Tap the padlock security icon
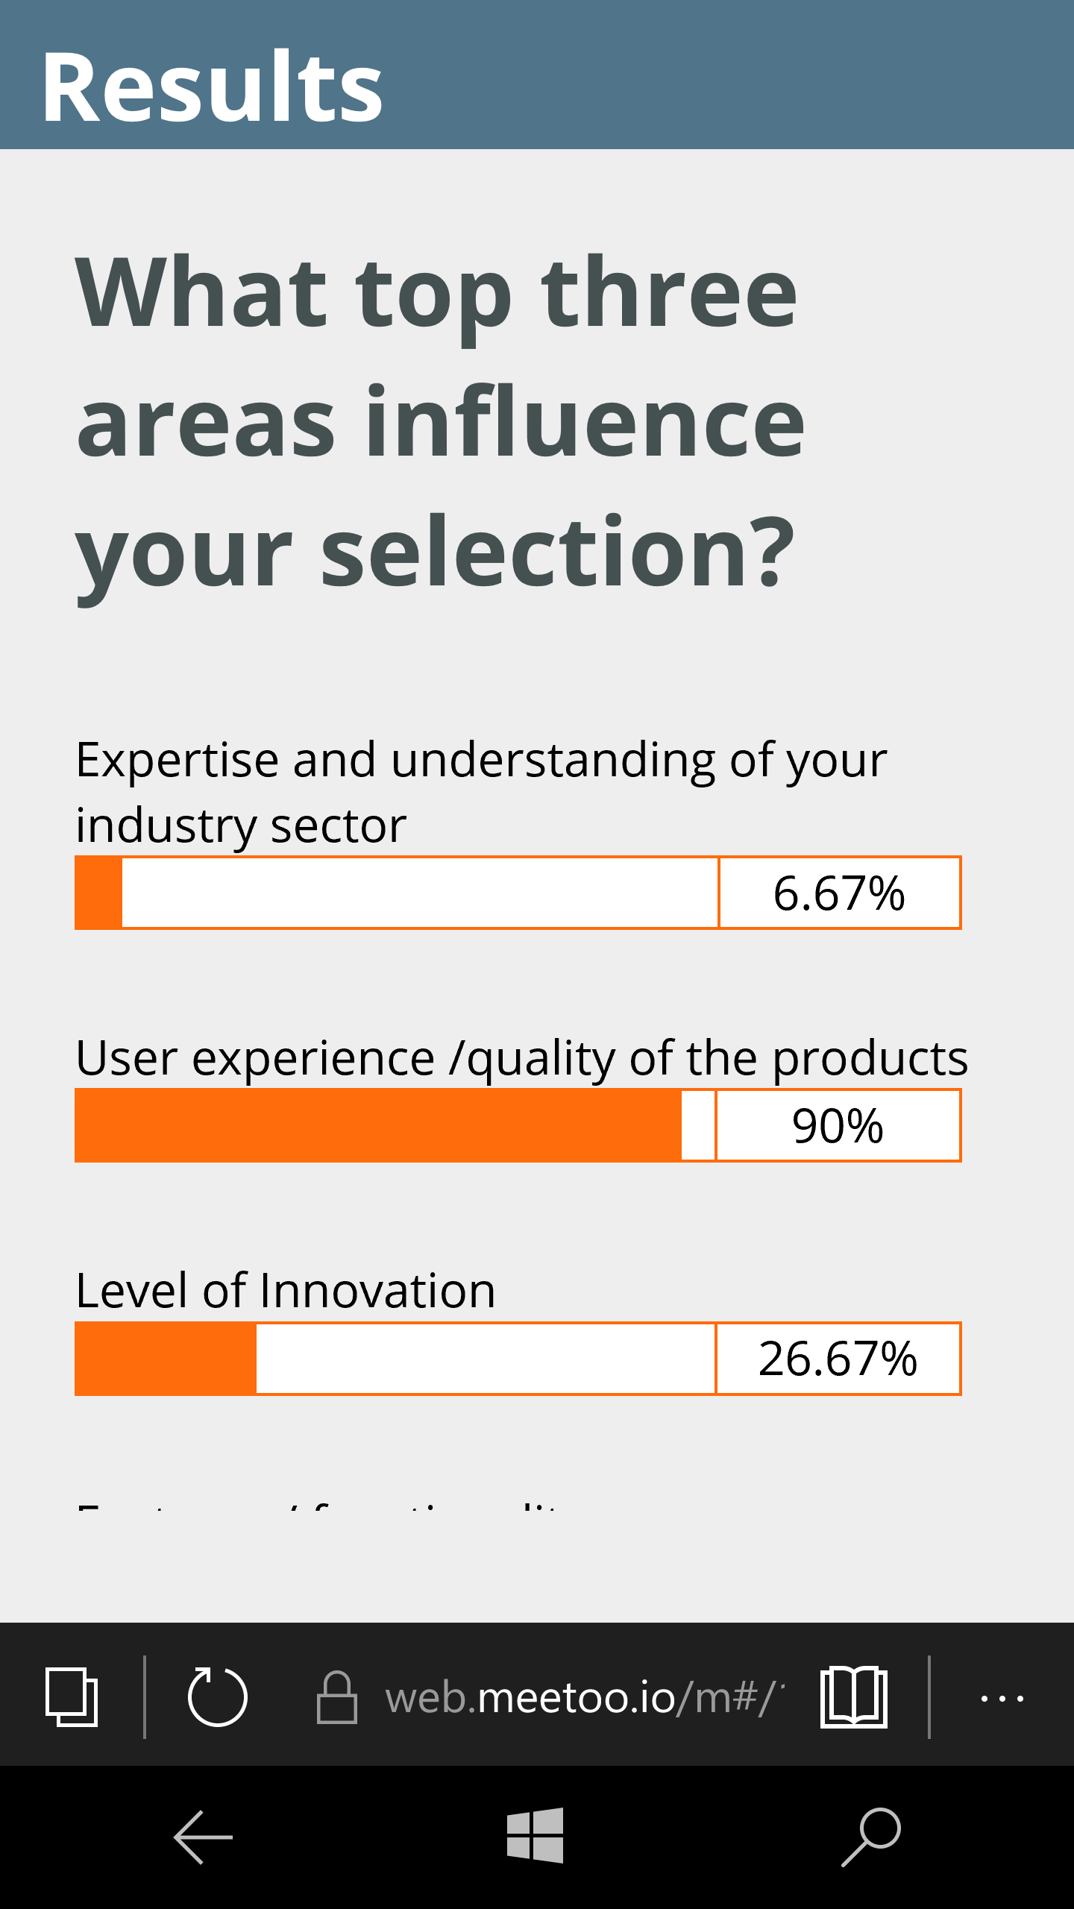Screen dimensions: 1074x1909 tap(337, 1696)
